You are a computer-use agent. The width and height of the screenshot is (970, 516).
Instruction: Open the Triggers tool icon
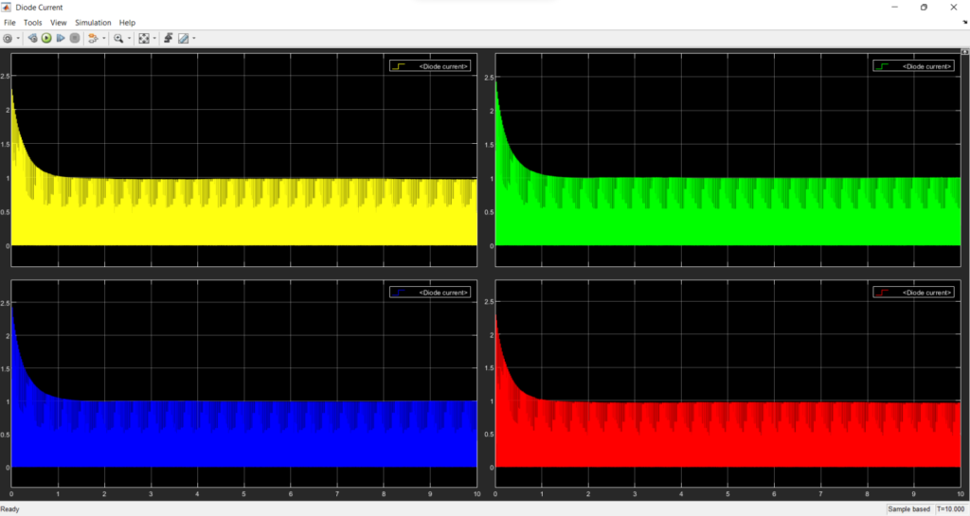tap(169, 38)
